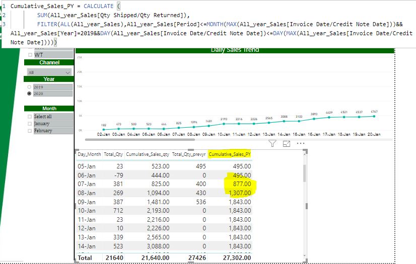Sort table by Total_Qty column header
This screenshot has width=416, height=264.
pyautogui.click(x=113, y=154)
